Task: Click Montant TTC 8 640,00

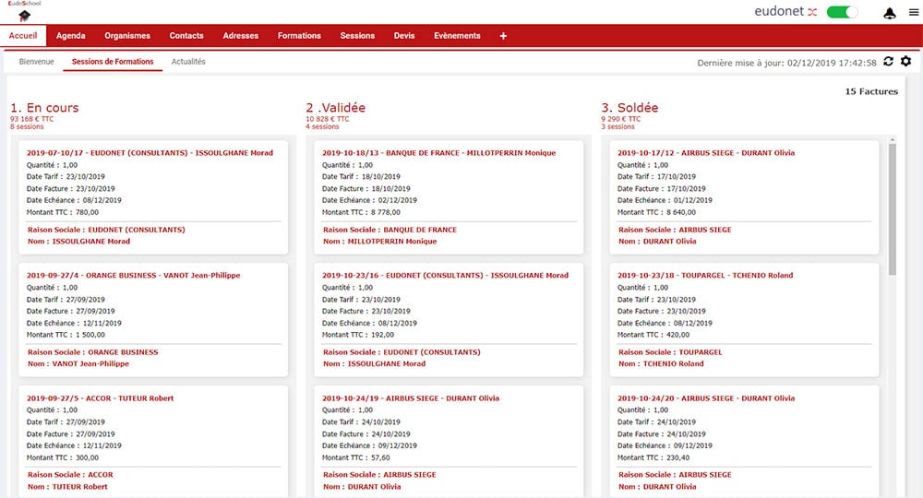Action: (656, 212)
